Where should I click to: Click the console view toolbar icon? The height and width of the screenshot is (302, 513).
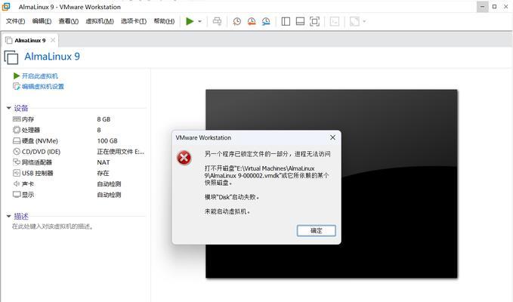(x=335, y=21)
